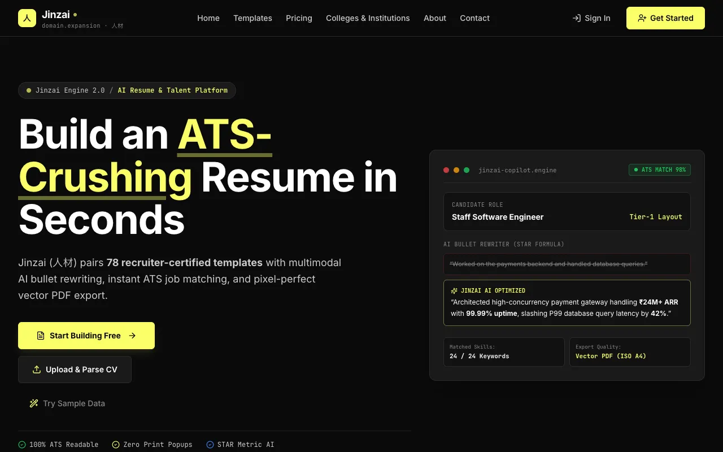Click the upload icon beside Upload & Parse CV
The height and width of the screenshot is (452, 723).
coord(37,370)
